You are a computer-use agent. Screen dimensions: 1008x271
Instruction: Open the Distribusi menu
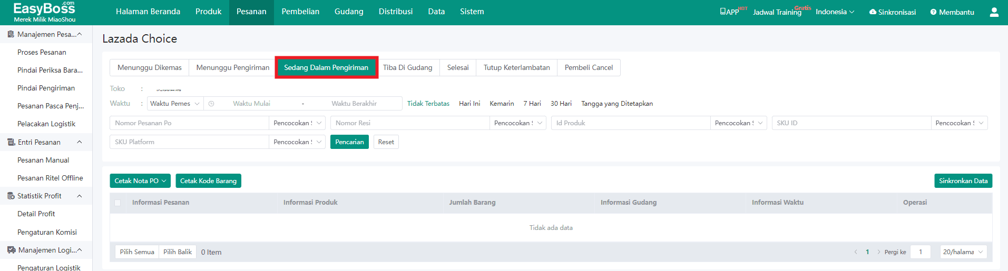pyautogui.click(x=396, y=12)
